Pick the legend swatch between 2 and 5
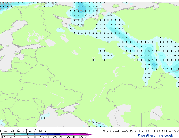Screen dimensions: 179x138 (x=24, y=134)
